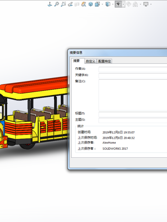Click the Display Style cube icon
The height and width of the screenshot is (222, 167).
pos(108,4)
